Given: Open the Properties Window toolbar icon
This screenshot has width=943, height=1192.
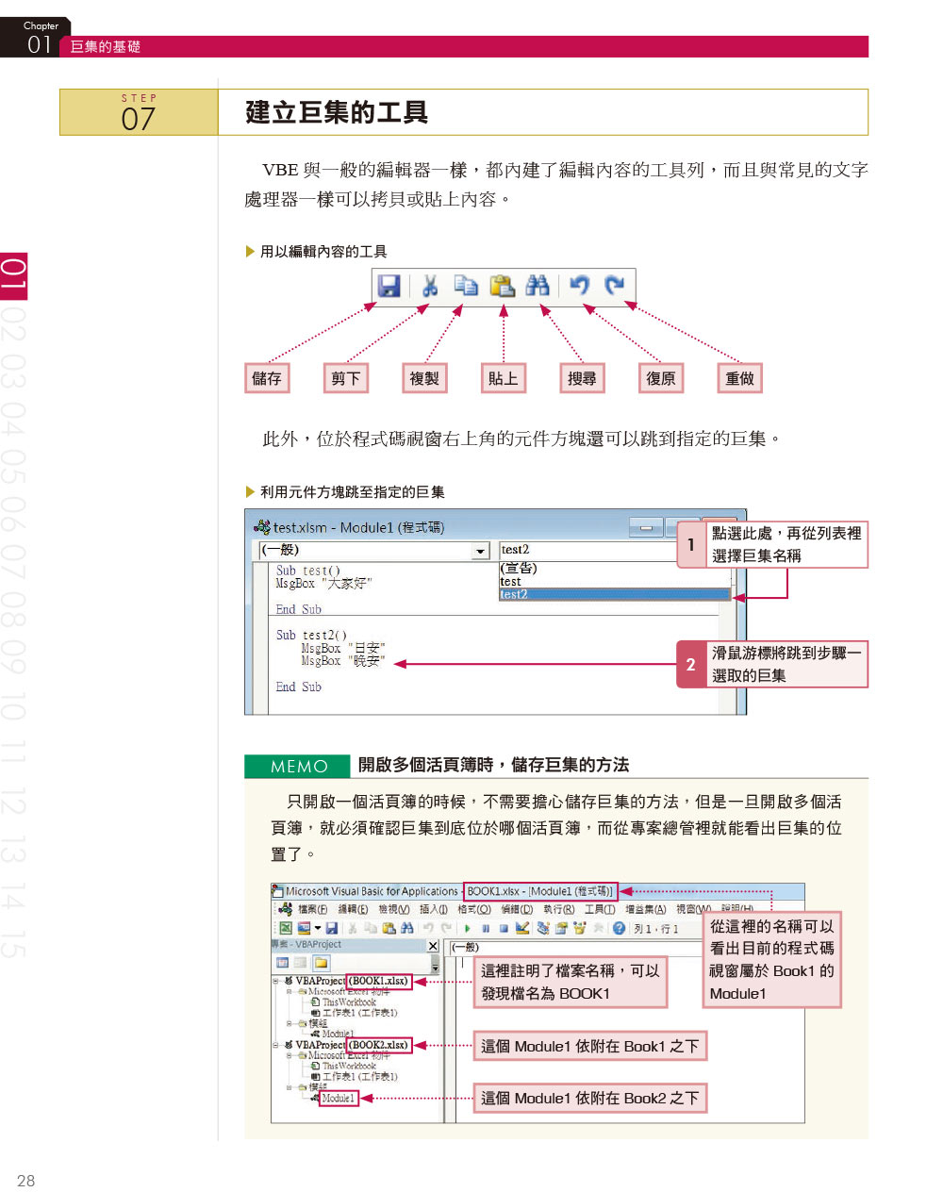Looking at the screenshot, I should [x=561, y=928].
